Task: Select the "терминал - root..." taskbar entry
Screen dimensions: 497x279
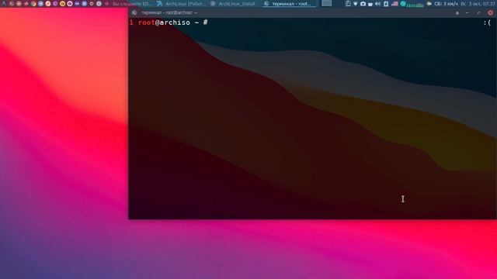Action: click(x=288, y=4)
